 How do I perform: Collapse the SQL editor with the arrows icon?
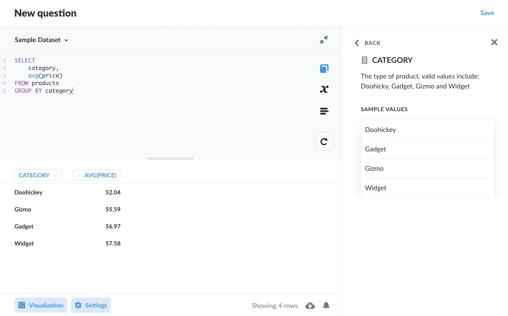coord(323,40)
